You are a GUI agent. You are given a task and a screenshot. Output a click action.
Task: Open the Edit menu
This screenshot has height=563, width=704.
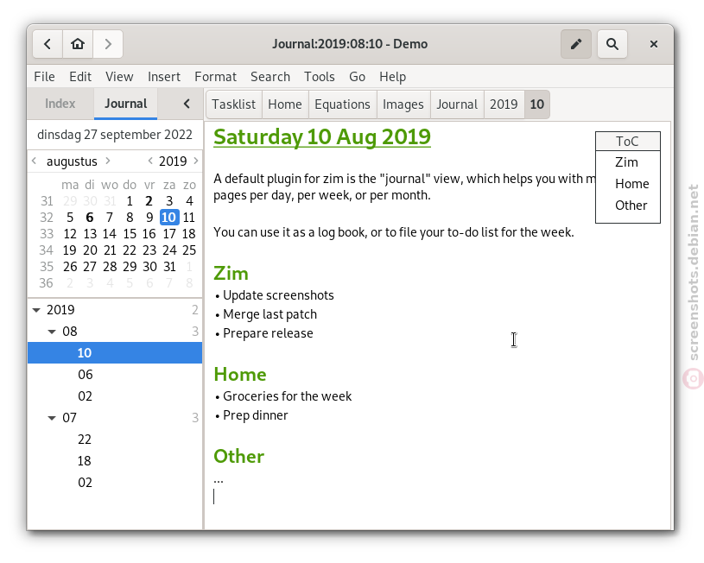(x=80, y=77)
